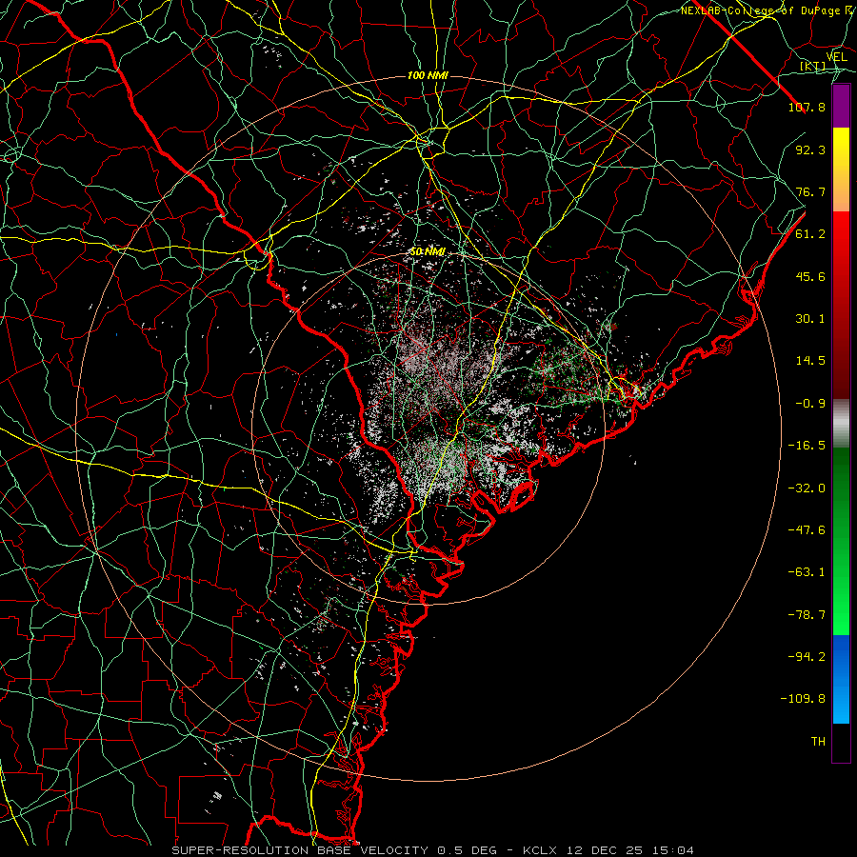The image size is (857, 857).
Task: Click the -78.7 velocity scale value
Action: click(x=807, y=615)
